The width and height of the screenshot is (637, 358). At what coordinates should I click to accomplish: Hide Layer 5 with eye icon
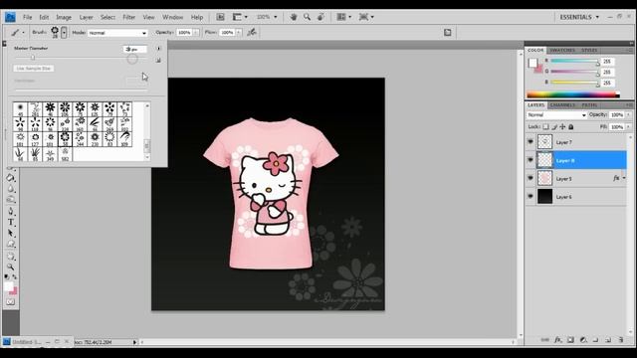(x=531, y=178)
